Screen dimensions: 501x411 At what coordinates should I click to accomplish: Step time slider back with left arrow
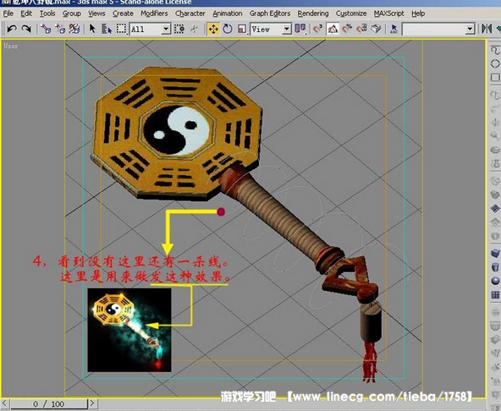pos(5,403)
